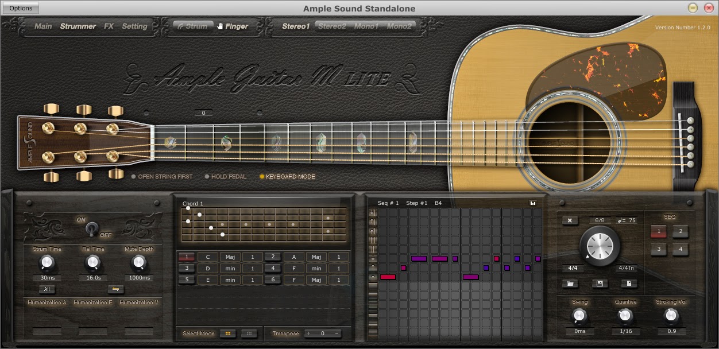Choose the Stereo2 mic mode

tap(333, 26)
